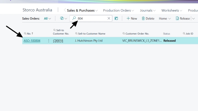Click Sell-to Customer No. column header
The height and width of the screenshot is (111, 198).
point(61,32)
